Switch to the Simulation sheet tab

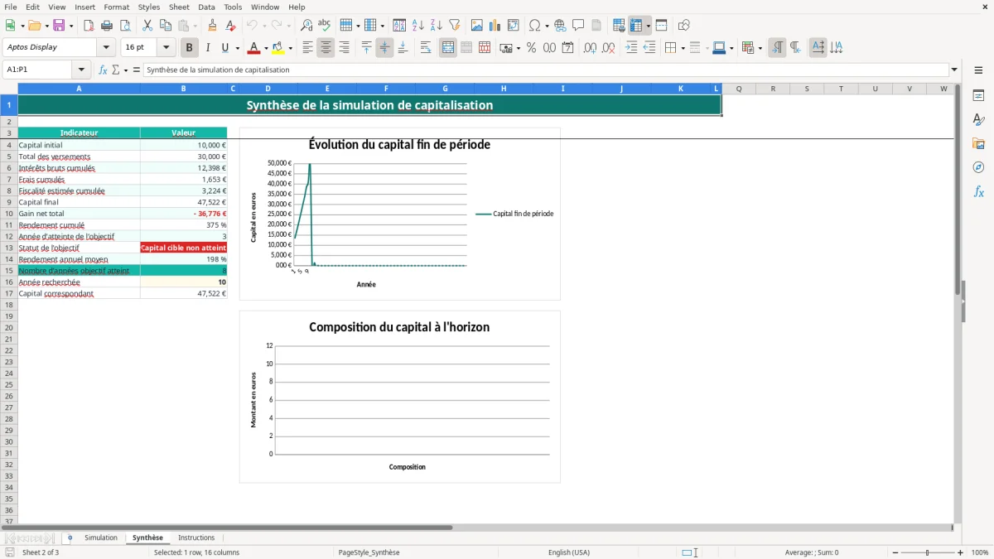click(x=101, y=538)
